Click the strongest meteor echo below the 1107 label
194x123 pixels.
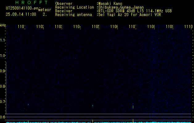133,106
